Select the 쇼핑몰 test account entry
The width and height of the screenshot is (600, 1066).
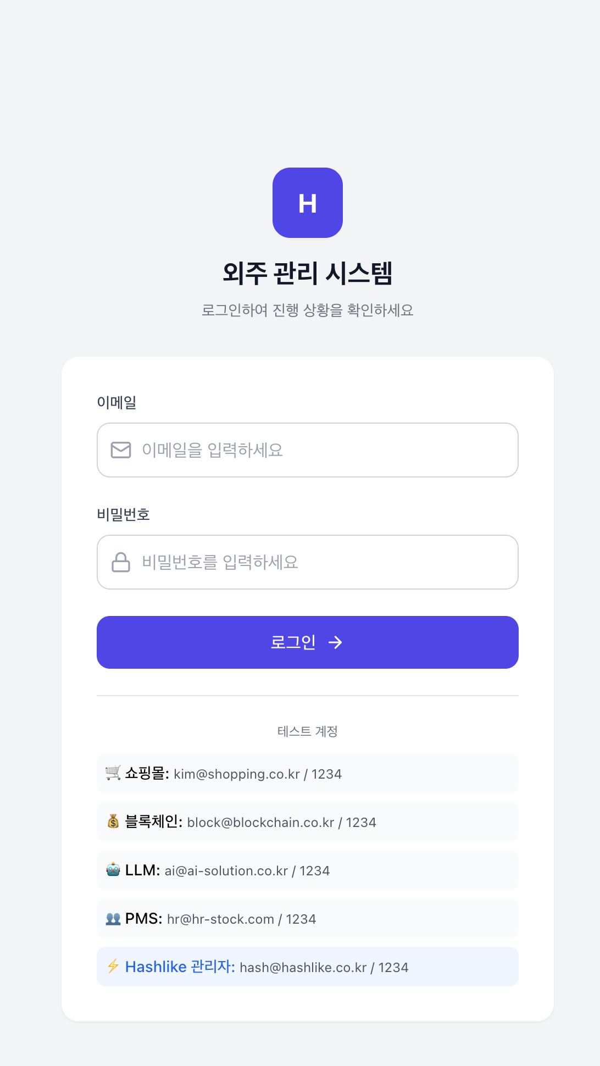point(307,773)
